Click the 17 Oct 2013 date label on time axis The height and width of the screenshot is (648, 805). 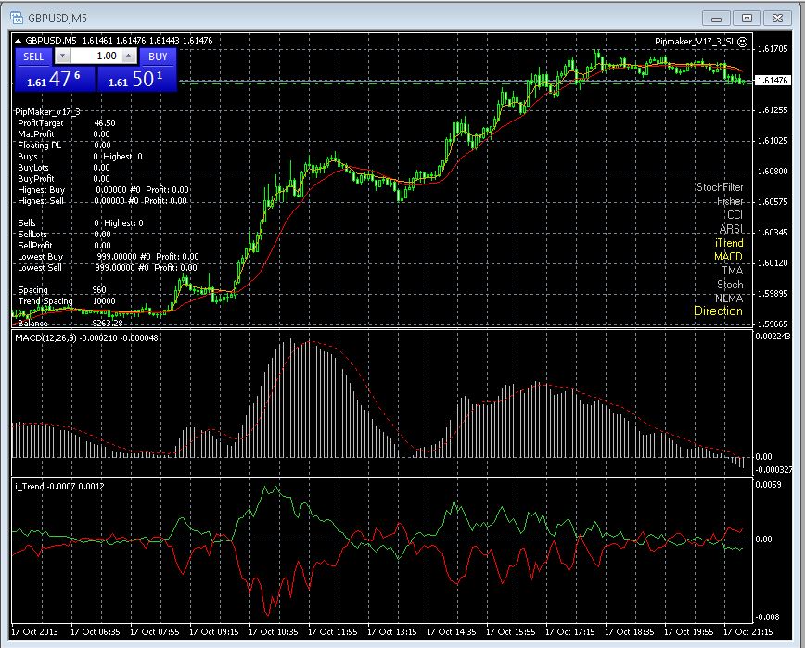35,632
